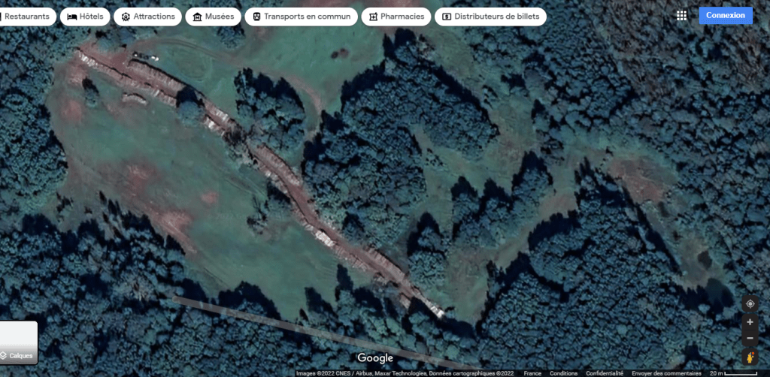Image resolution: width=770 pixels, height=377 pixels.
Task: Open the Conditions link in footer
Action: [563, 373]
